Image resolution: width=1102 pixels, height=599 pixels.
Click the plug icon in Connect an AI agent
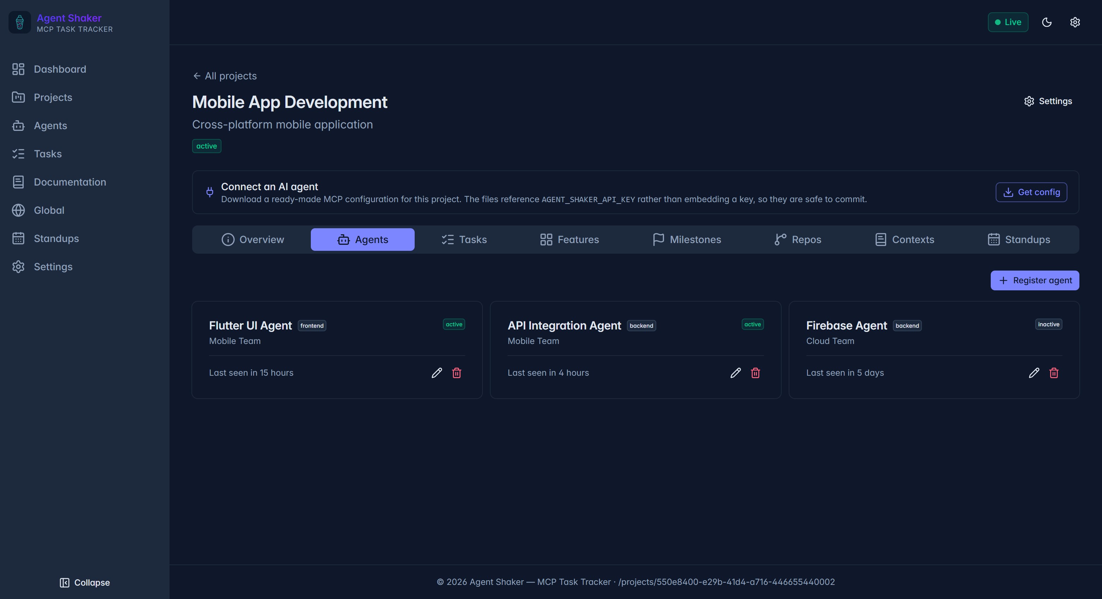(x=209, y=192)
